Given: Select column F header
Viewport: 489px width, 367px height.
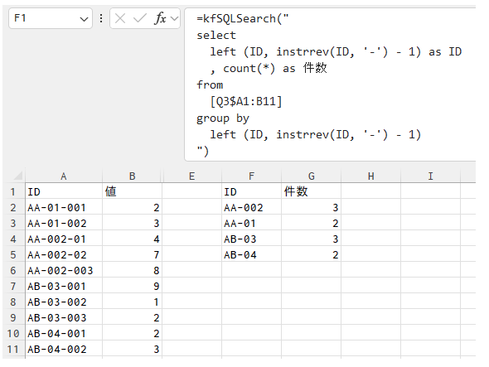Looking at the screenshot, I should click(251, 176).
